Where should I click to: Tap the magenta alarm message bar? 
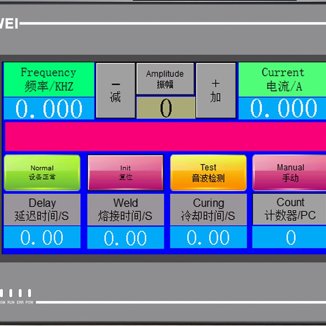pyautogui.click(x=165, y=137)
